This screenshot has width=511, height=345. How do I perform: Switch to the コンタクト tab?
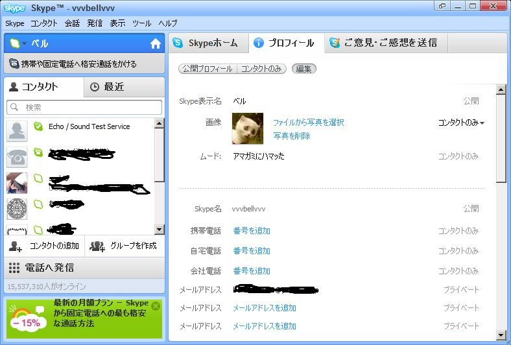coord(43,87)
